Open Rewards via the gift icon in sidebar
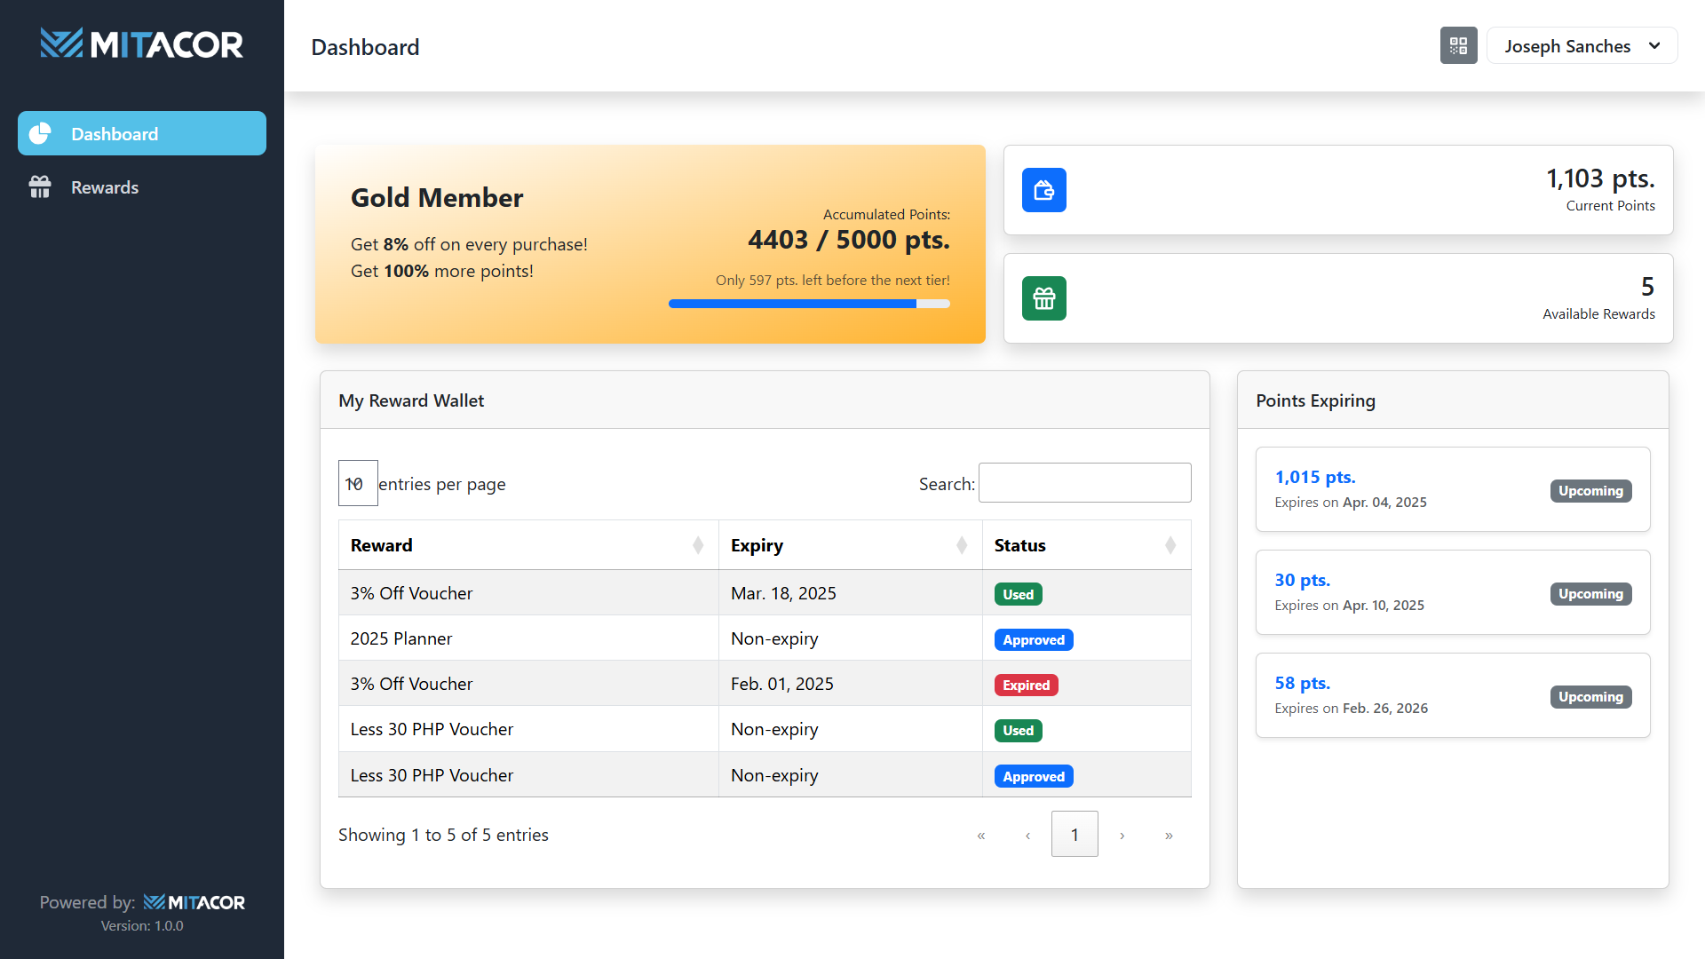The height and width of the screenshot is (959, 1705). (40, 186)
